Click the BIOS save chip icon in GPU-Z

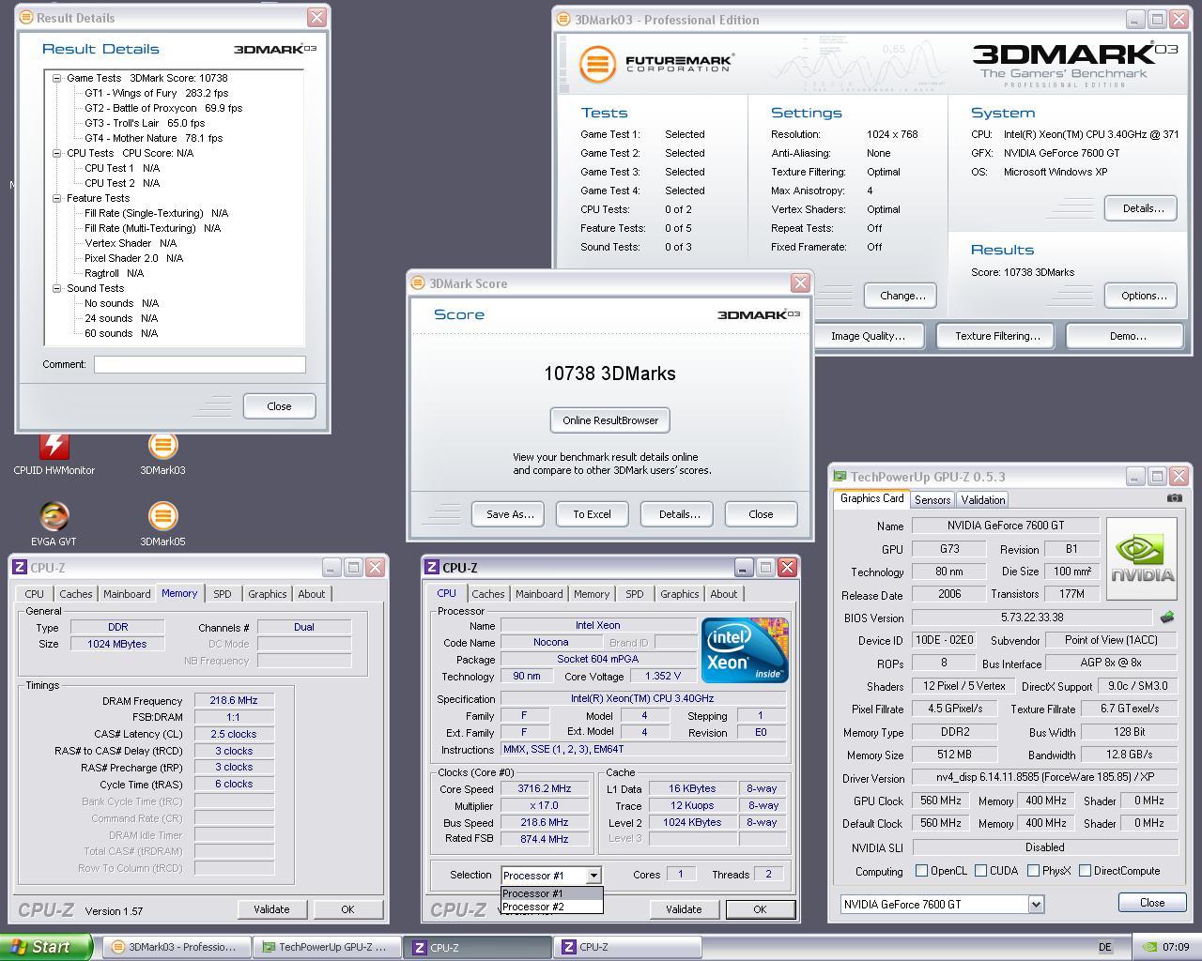1166,618
